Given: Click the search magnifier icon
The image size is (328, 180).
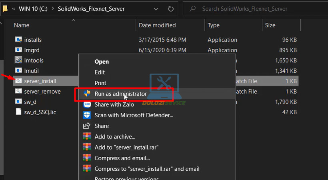Looking at the screenshot, I should pos(192,8).
